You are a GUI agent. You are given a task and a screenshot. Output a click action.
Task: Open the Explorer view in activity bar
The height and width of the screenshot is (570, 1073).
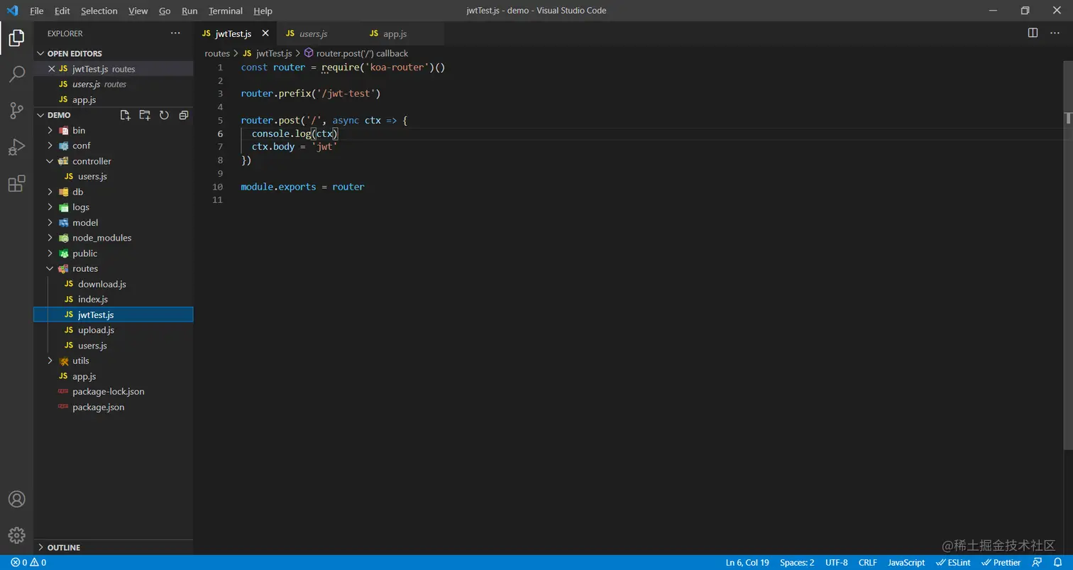pyautogui.click(x=16, y=38)
